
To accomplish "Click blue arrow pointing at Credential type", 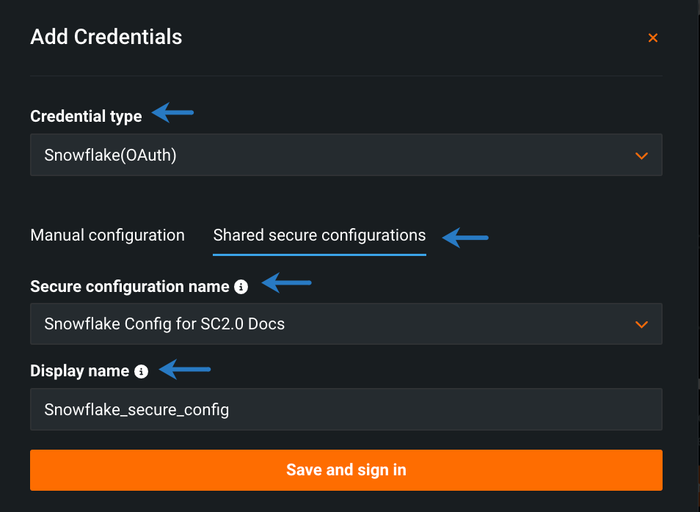I will click(172, 113).
